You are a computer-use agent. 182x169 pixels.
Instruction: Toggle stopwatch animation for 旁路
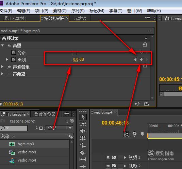point(14,53)
